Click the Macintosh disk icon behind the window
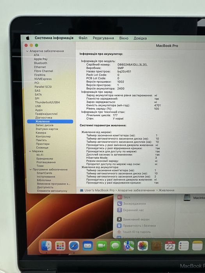Viewport: 205px width, 273px height. pos(187,198)
